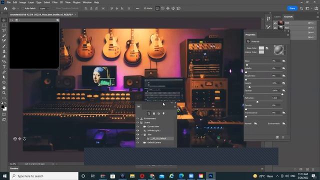Toggle visibility of Environment in 3D panel

[x=137, y=118]
